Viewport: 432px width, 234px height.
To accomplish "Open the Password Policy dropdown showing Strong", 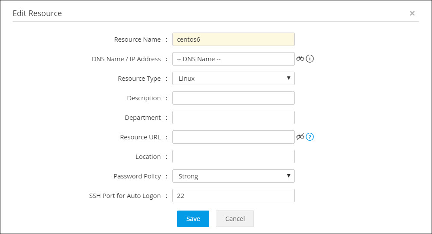I will coord(233,176).
